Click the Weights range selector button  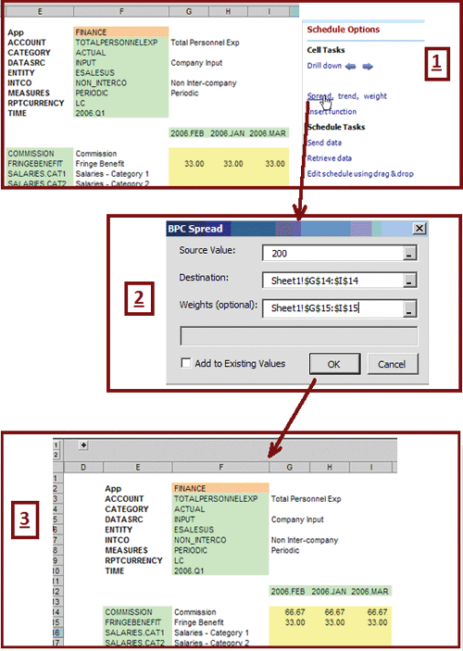point(409,308)
